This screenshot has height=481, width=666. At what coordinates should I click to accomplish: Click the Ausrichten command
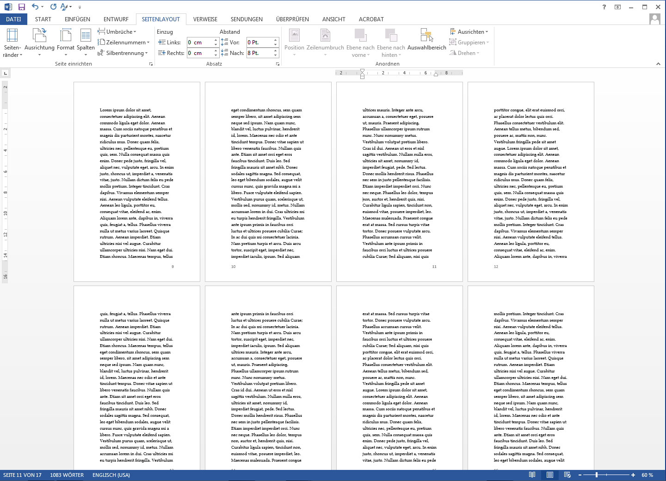[469, 31]
